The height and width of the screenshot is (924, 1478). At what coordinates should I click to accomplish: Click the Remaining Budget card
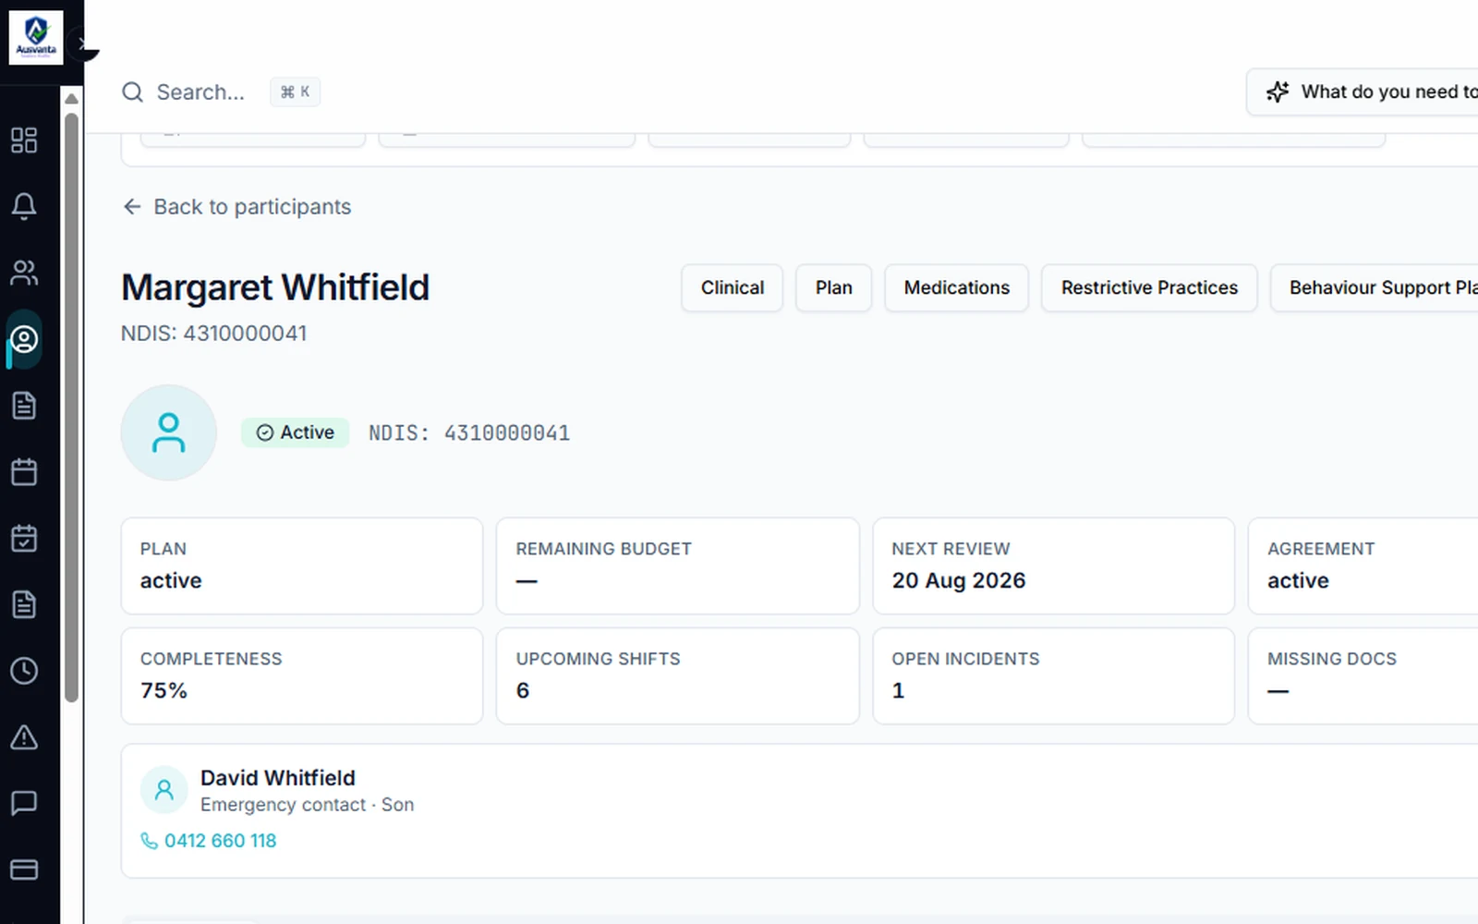coord(678,566)
